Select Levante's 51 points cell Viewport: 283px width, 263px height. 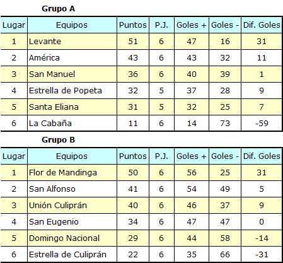(133, 42)
